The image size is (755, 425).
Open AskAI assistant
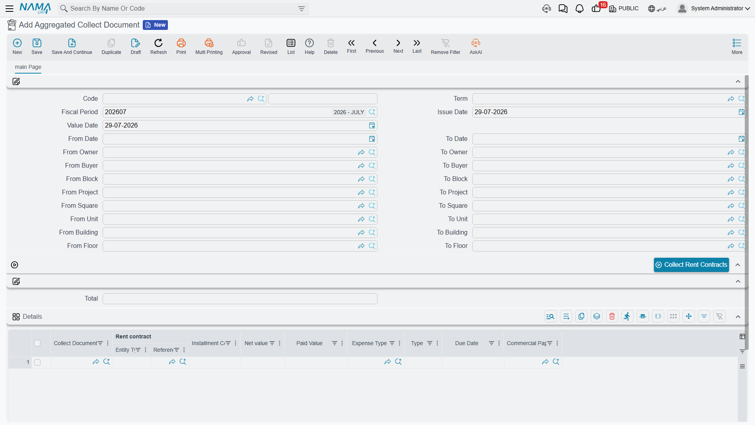[476, 46]
